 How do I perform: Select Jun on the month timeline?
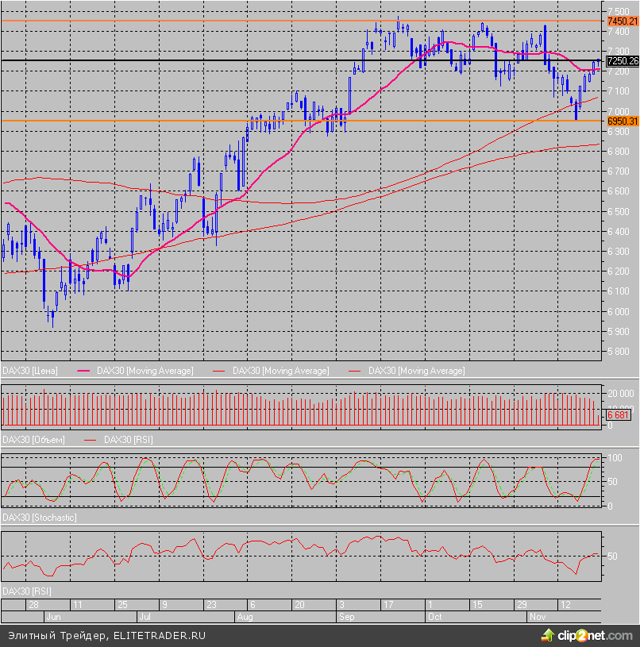[53, 615]
